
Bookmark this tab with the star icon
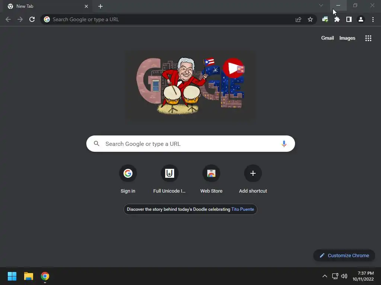coord(310,19)
